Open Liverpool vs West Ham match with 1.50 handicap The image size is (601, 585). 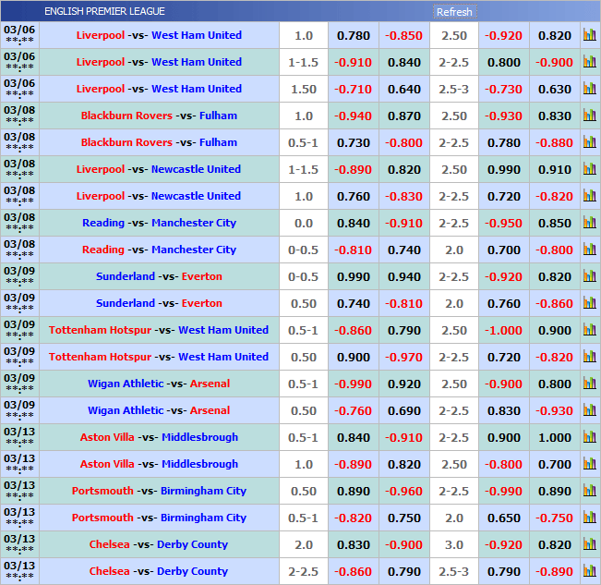(x=159, y=89)
